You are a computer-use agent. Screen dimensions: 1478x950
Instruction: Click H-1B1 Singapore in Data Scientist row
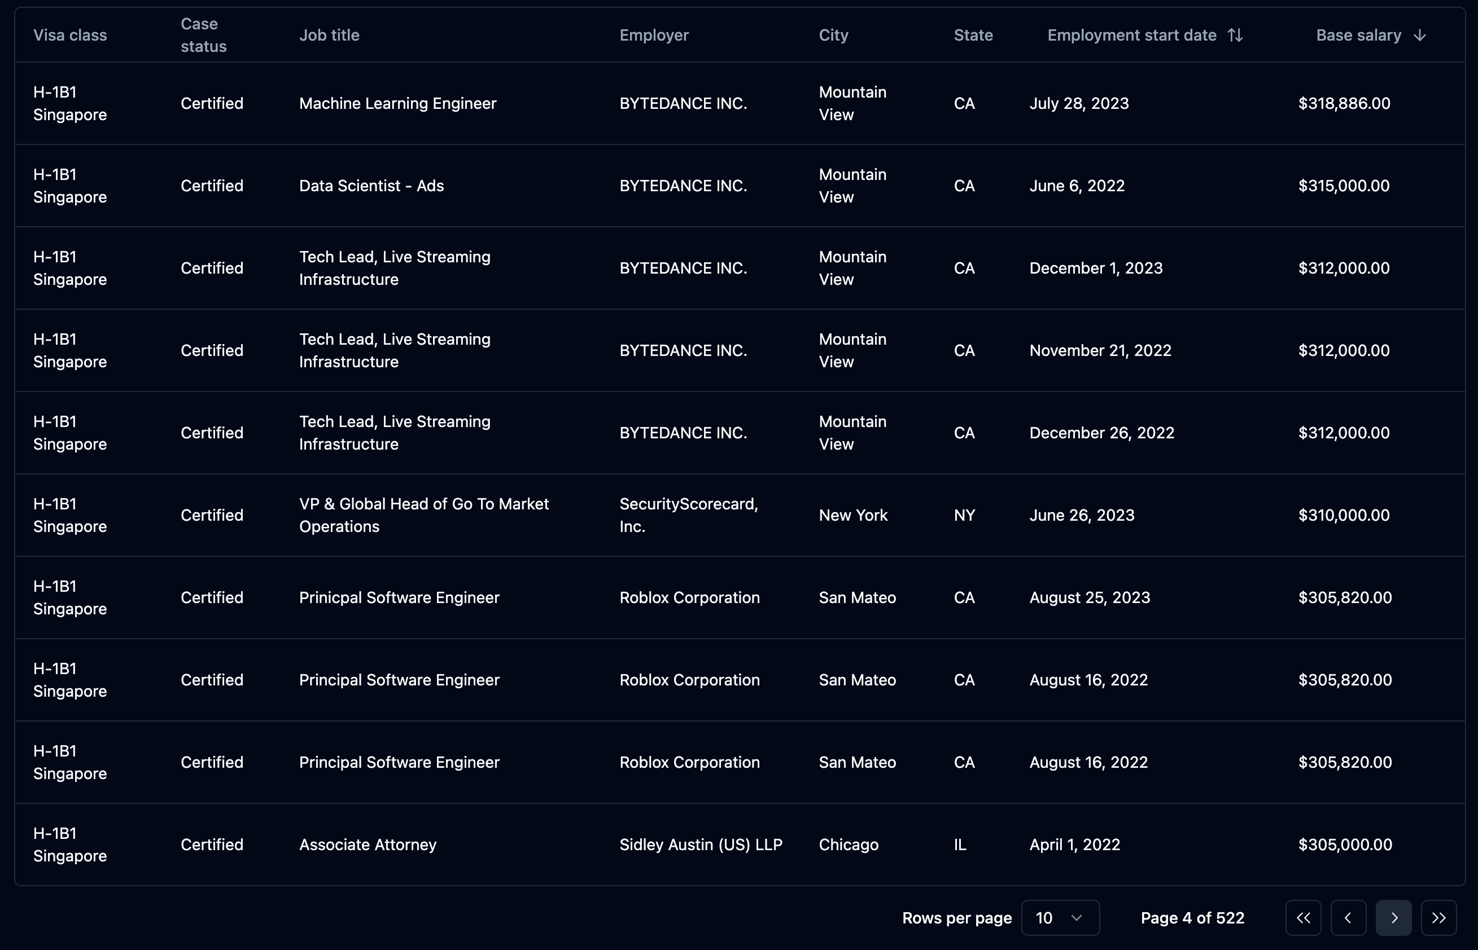70,186
